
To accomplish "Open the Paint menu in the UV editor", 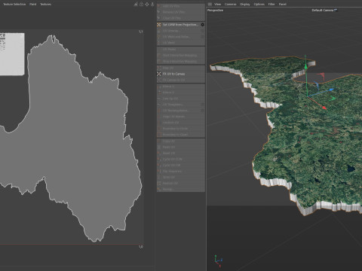I will point(32,4).
